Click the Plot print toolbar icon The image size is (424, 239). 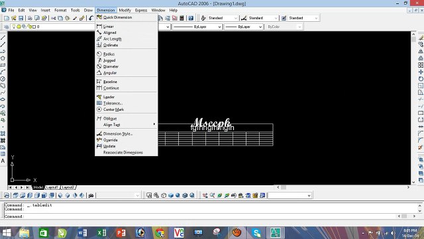pyautogui.click(x=30, y=18)
